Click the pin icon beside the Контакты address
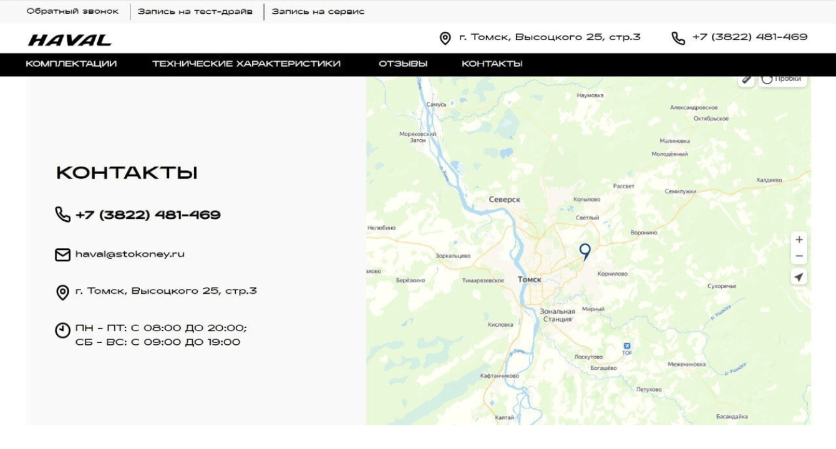Screen dimensions: 836x449 (63, 292)
